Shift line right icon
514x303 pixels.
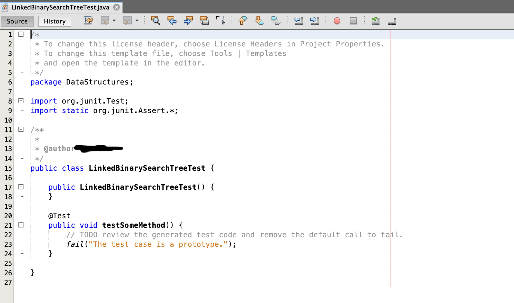point(314,21)
